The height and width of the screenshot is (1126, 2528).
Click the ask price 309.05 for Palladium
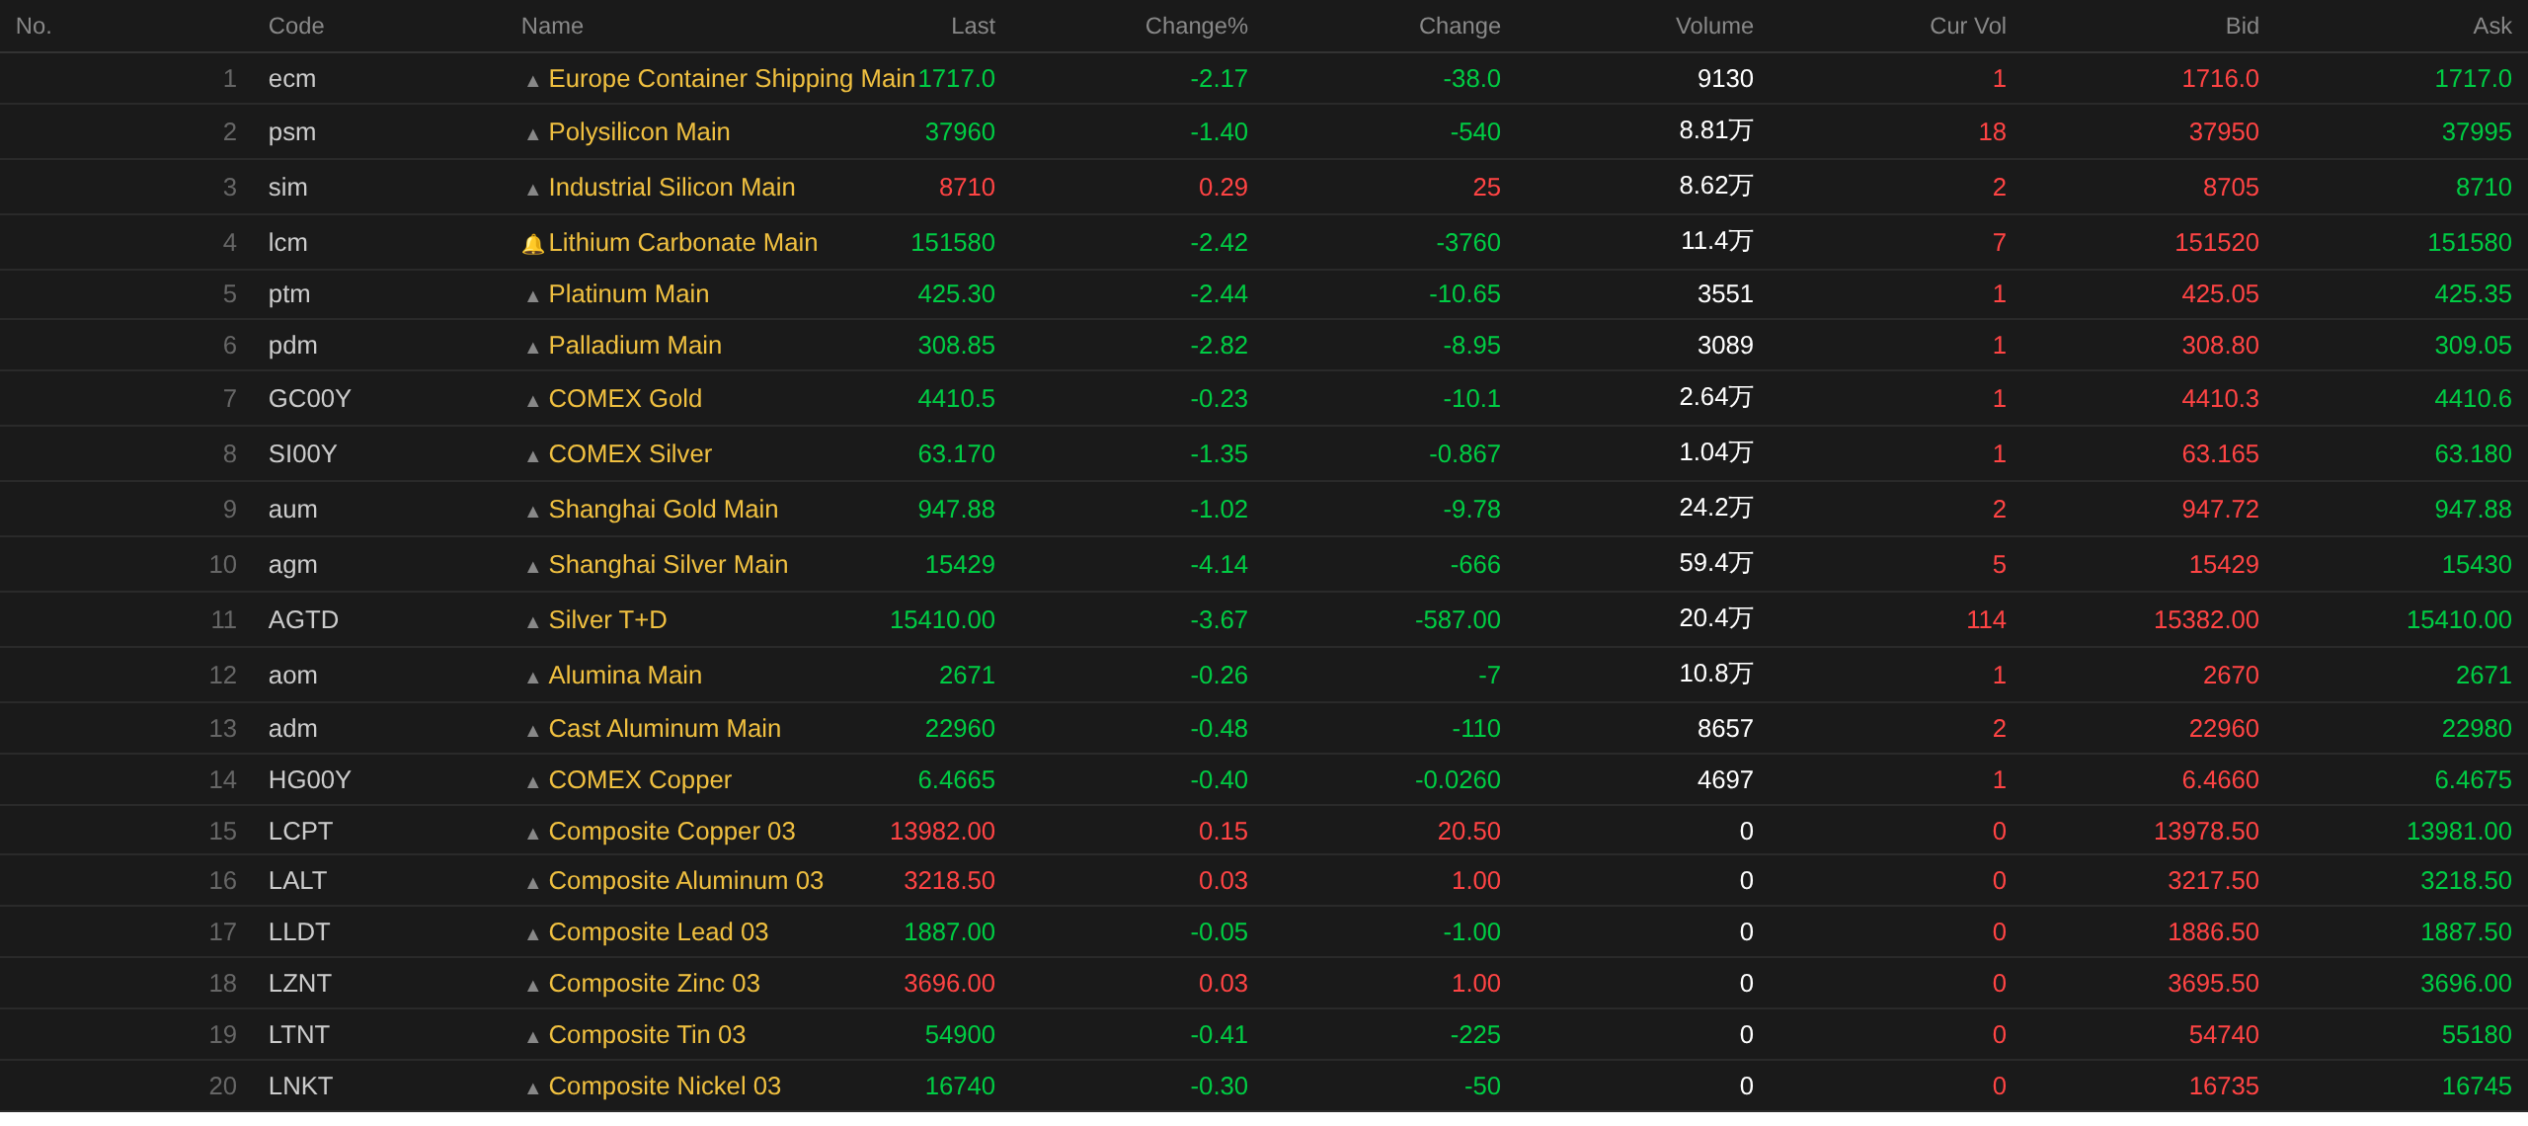coord(2473,345)
